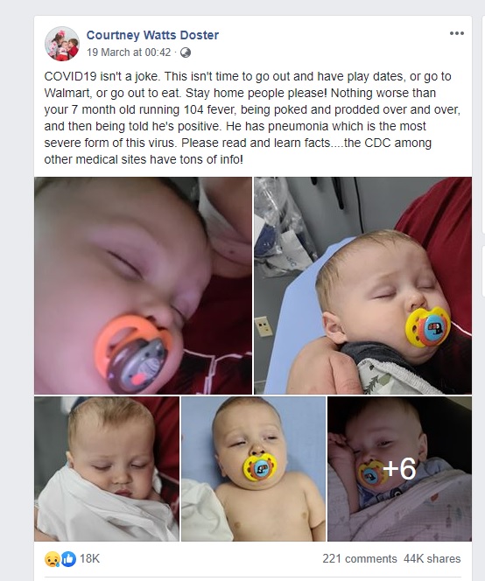This screenshot has width=485, height=581.
Task: Open the top-right baby photo with yellow pacifier
Action: 363,285
